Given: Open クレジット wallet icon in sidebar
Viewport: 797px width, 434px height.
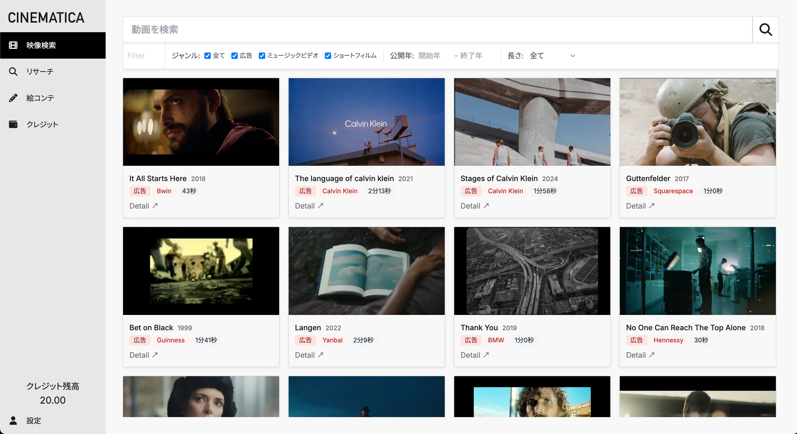Looking at the screenshot, I should pyautogui.click(x=13, y=124).
